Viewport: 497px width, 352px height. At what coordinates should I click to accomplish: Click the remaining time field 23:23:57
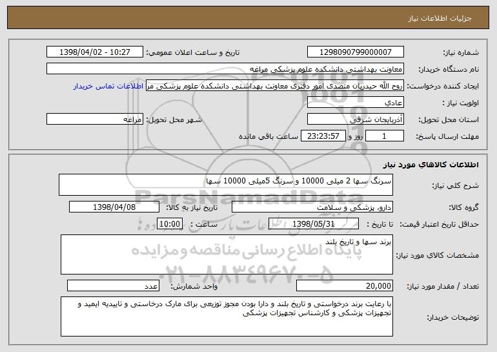323,136
